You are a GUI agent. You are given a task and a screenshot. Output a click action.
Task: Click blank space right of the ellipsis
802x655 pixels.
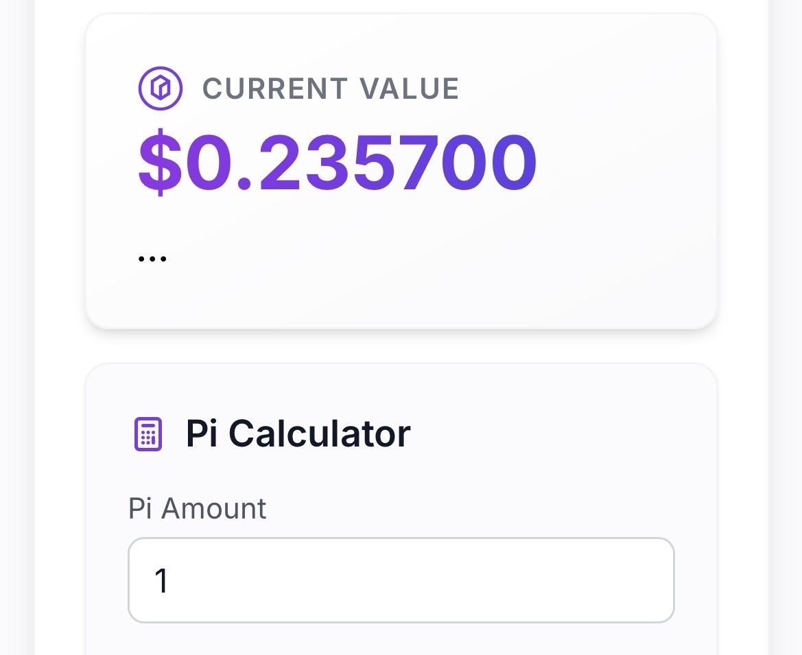[412, 259]
